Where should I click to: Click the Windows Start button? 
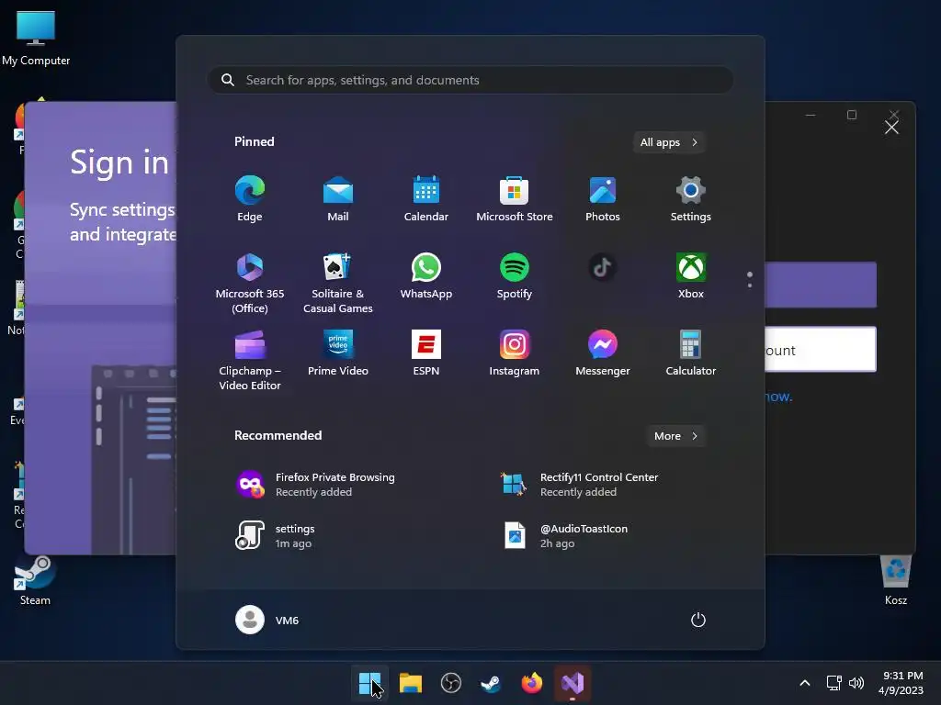point(369,683)
